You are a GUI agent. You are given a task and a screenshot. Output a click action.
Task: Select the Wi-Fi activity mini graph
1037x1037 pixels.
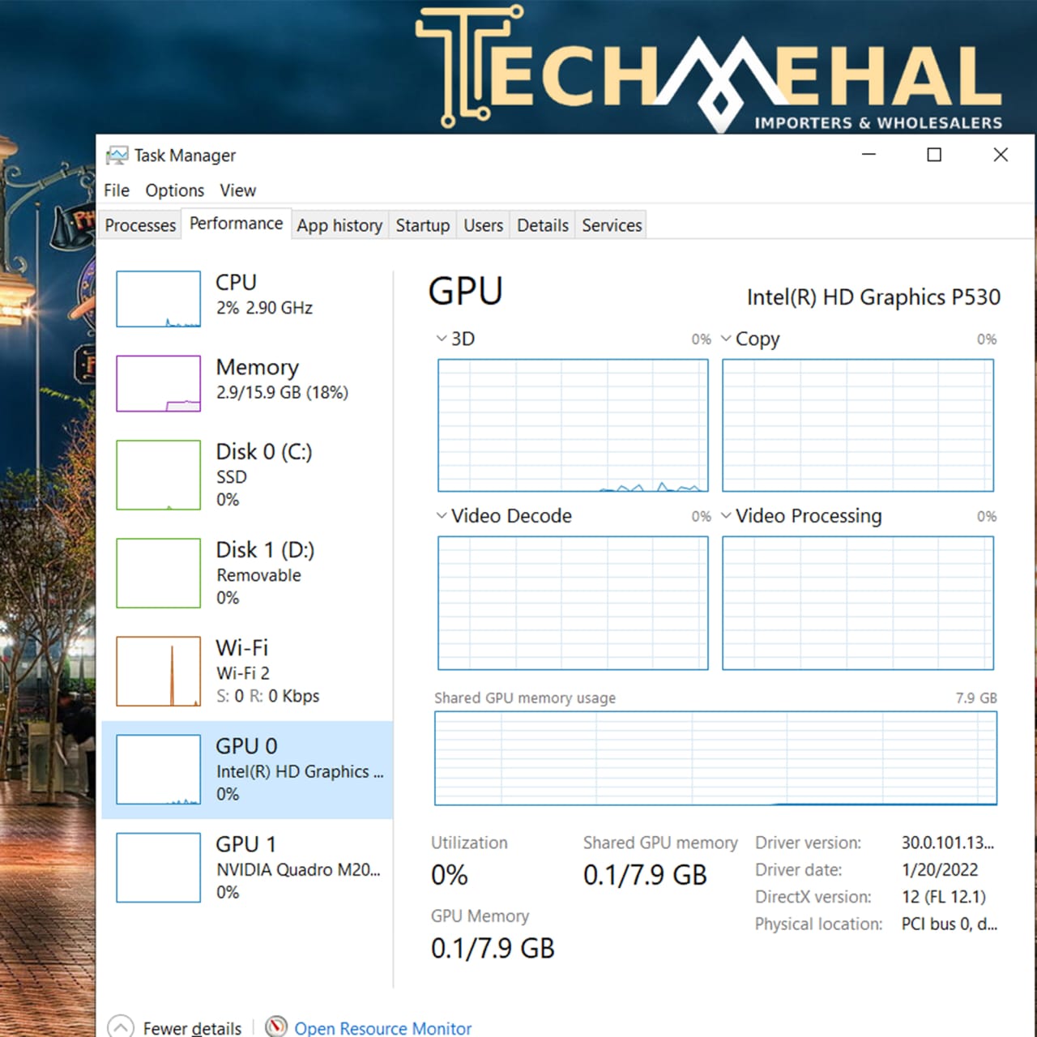pyautogui.click(x=158, y=671)
